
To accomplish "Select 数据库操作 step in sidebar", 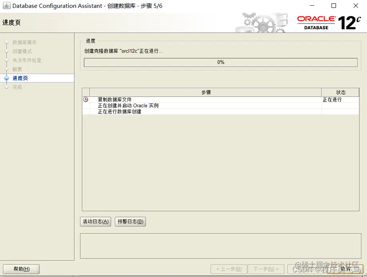I will click(x=24, y=42).
